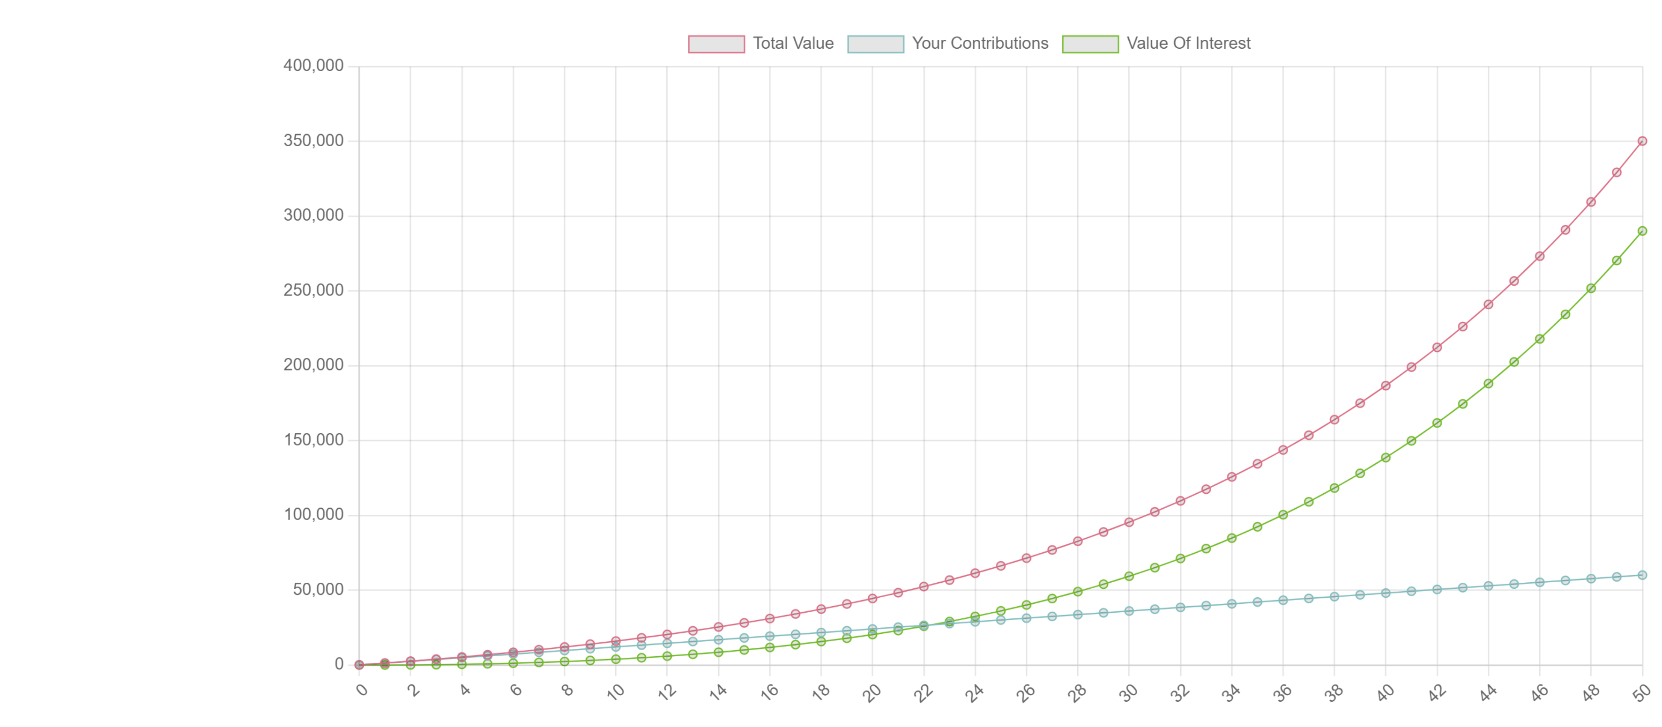Click the Total Value point at year 20
Viewport: 1662px width, 727px height.
coord(872,599)
